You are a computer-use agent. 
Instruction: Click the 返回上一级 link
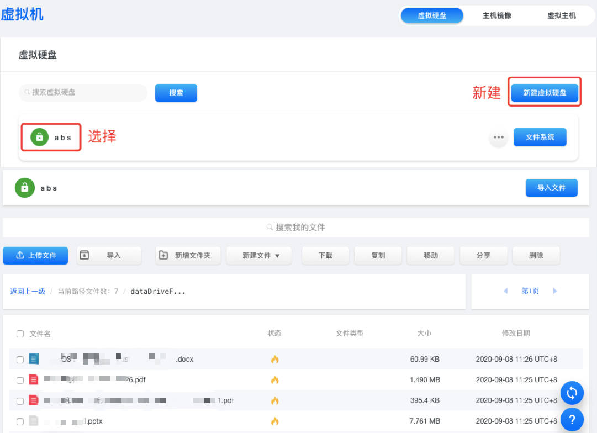28,291
